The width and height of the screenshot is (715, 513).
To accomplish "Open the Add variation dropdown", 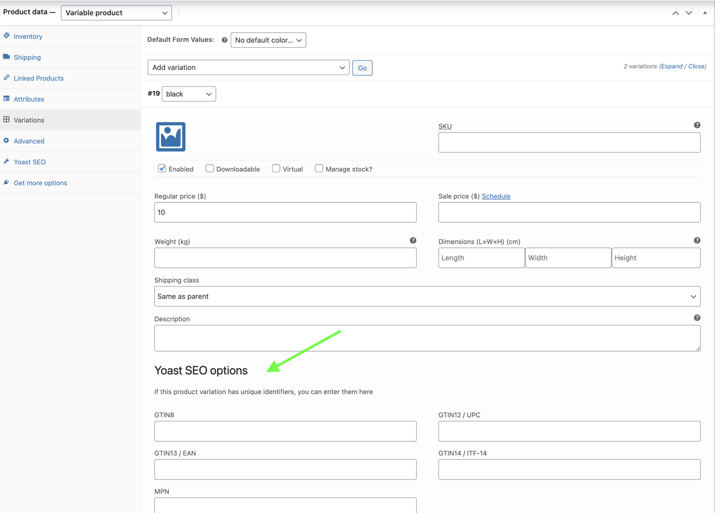I will click(x=248, y=67).
